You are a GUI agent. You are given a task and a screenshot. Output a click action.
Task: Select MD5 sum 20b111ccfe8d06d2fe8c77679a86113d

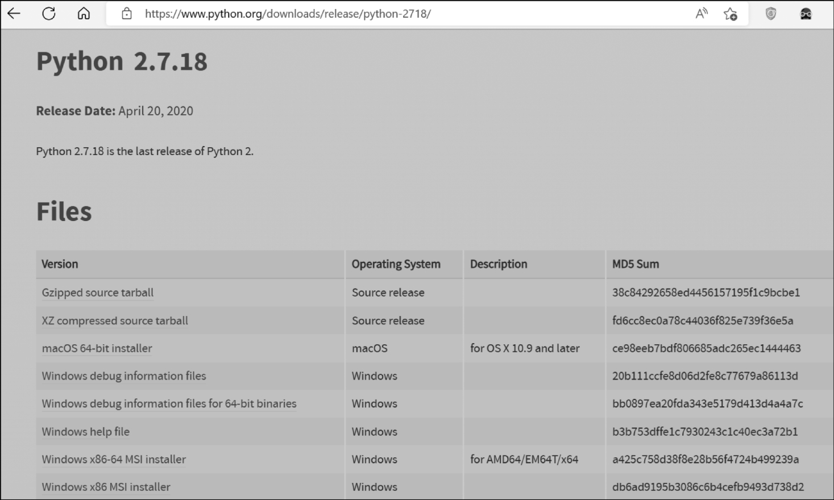pyautogui.click(x=705, y=376)
